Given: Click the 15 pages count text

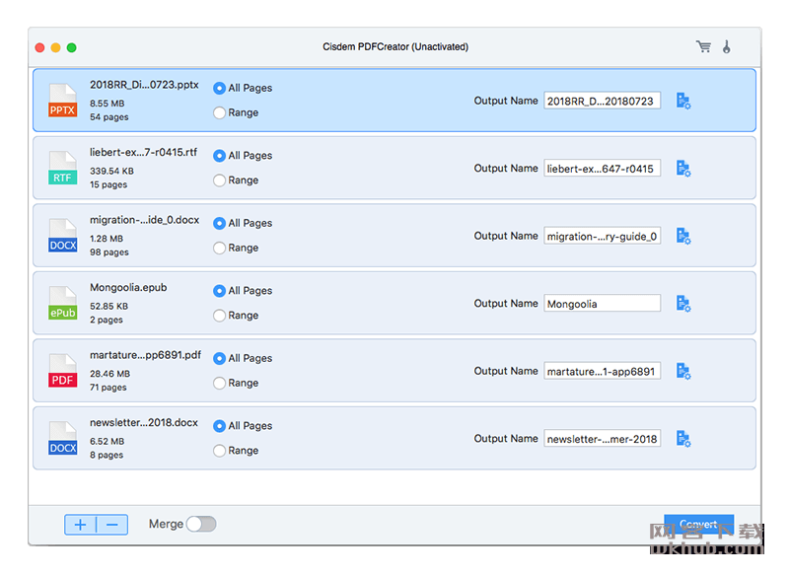Looking at the screenshot, I should 108,184.
